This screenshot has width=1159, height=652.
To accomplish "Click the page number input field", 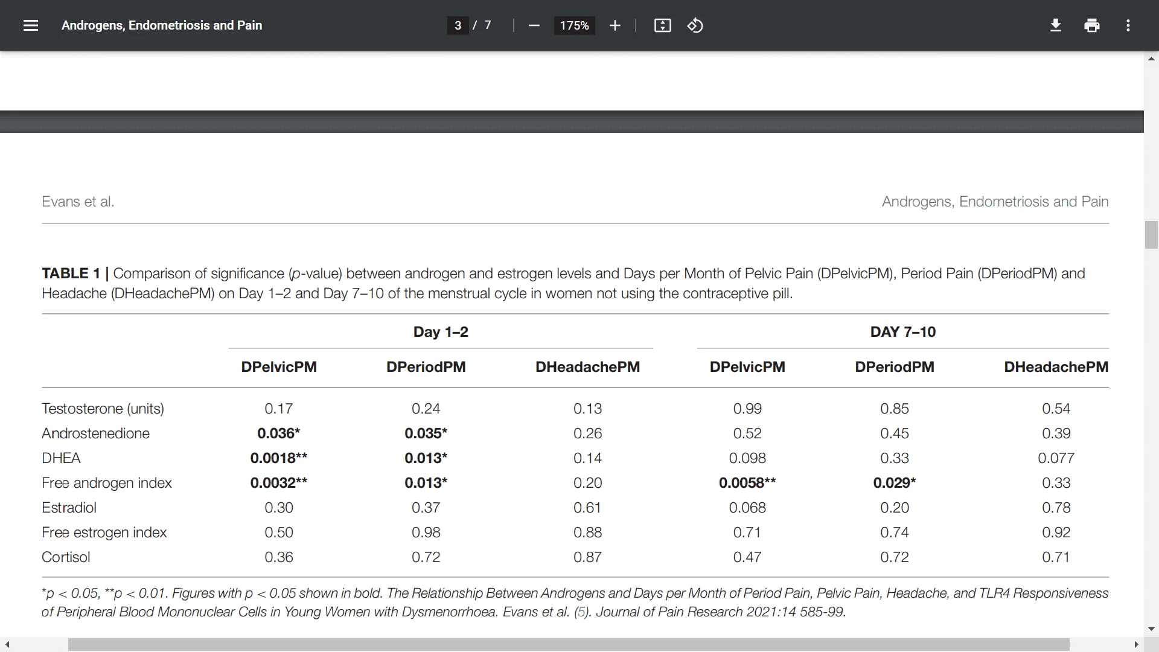I will coord(458,25).
